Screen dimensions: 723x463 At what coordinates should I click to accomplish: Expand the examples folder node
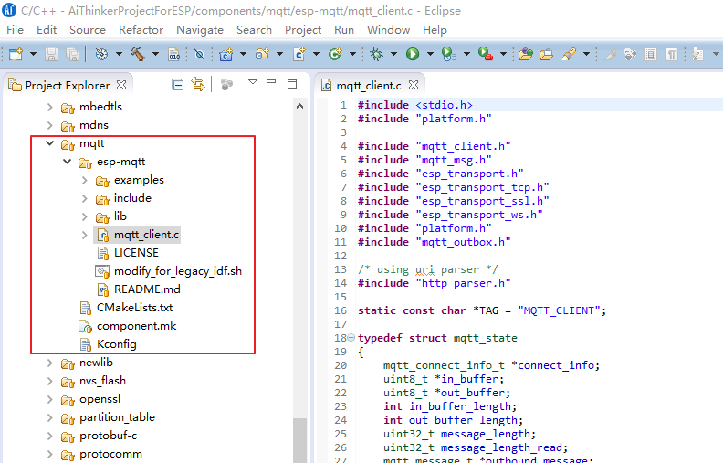84,180
